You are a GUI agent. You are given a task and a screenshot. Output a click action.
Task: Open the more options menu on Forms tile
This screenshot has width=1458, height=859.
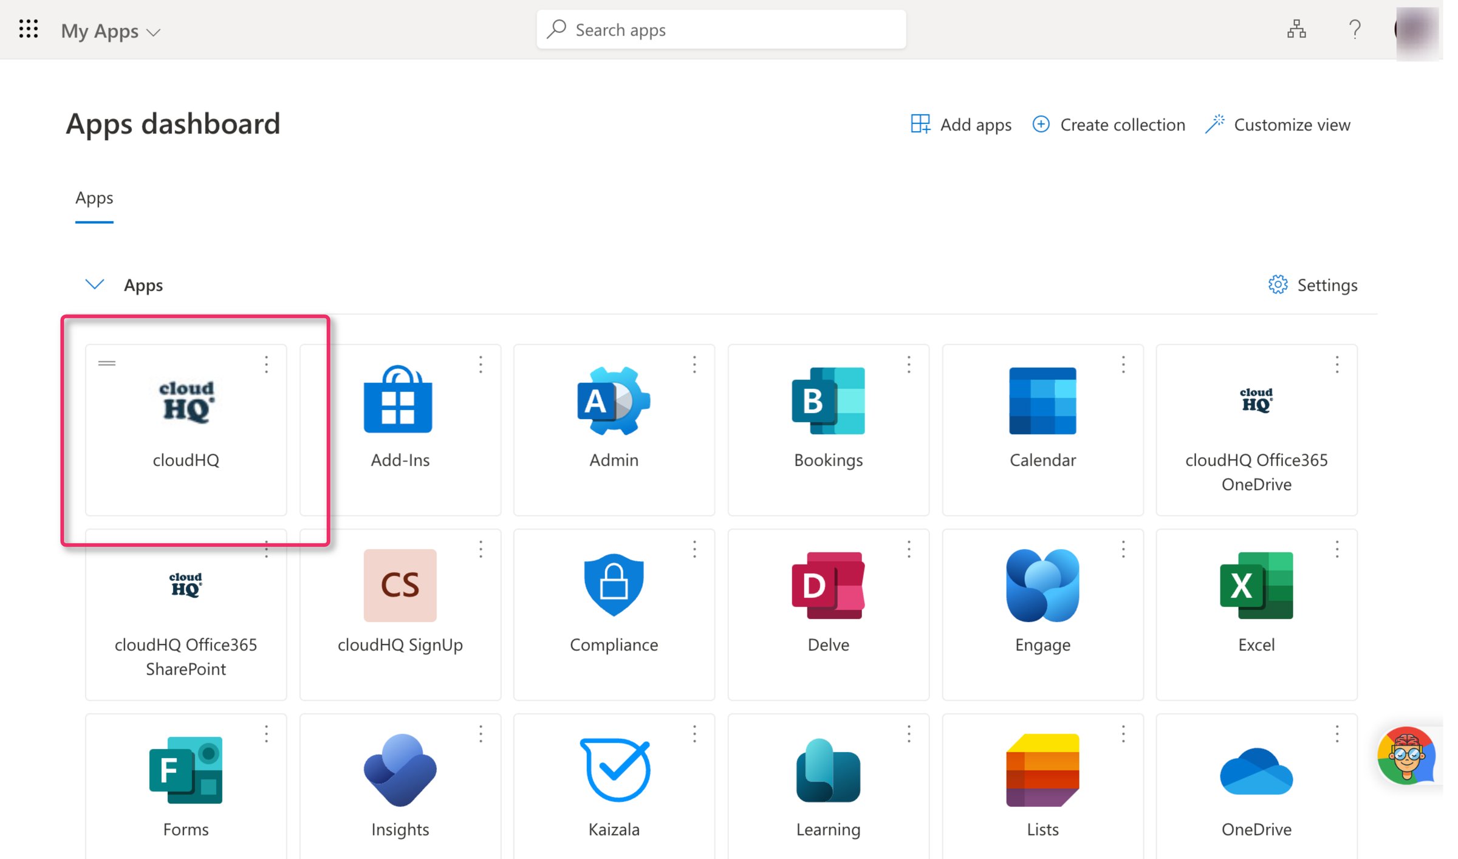tap(266, 734)
